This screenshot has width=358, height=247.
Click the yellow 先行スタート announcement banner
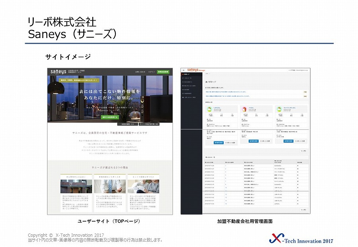79,80
